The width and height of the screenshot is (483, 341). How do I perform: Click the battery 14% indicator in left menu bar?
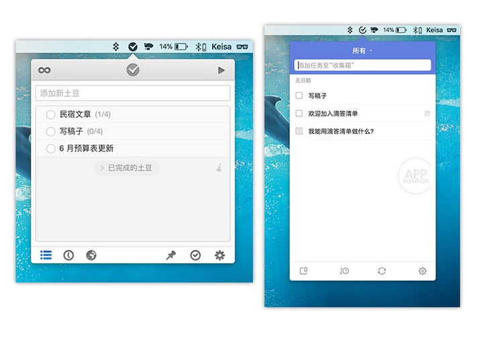coord(174,47)
